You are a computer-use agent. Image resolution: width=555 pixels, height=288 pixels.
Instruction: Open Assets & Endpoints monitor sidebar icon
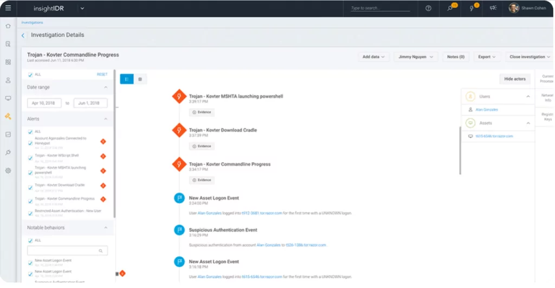coord(8,98)
